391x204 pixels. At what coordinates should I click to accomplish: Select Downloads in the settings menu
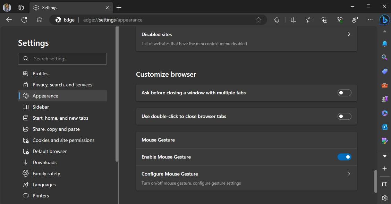point(44,162)
